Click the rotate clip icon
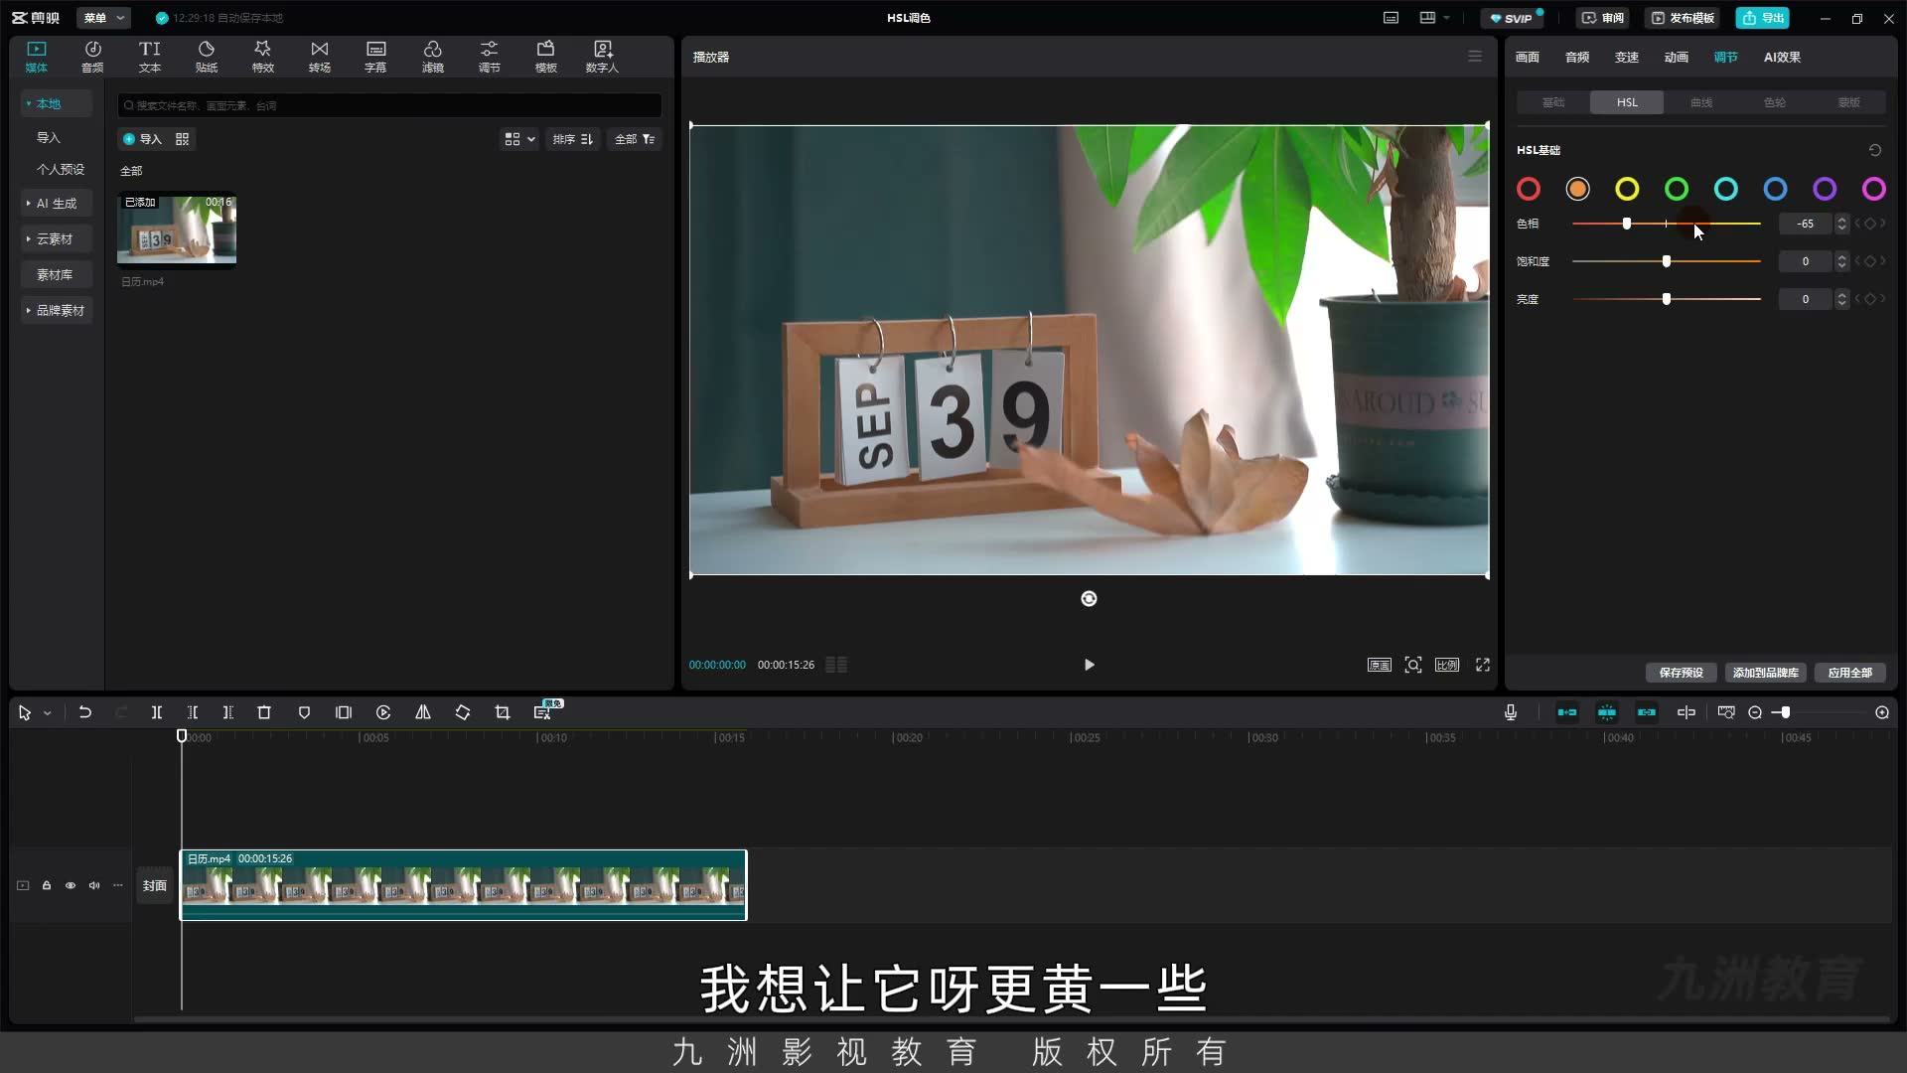Viewport: 1907px width, 1073px height. pos(463,712)
